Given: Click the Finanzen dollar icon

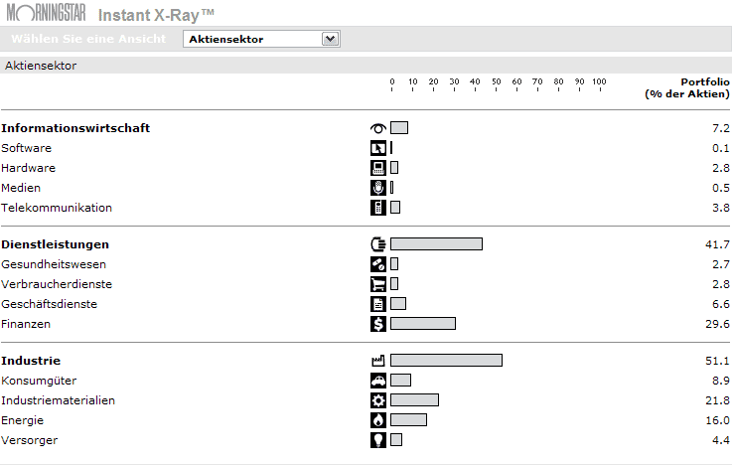Looking at the screenshot, I should point(377,324).
